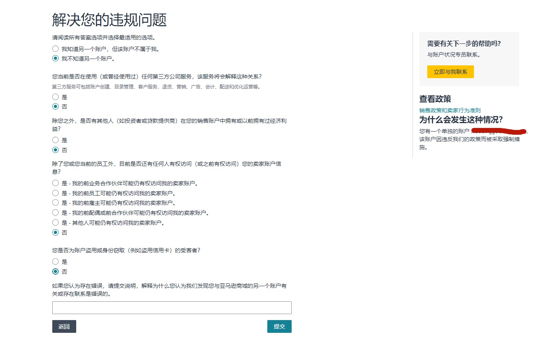
Task: Pick the '我的前配偶或前合作伙伴' account access option
Action: click(55, 212)
